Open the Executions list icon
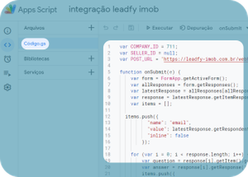 pos(7,73)
